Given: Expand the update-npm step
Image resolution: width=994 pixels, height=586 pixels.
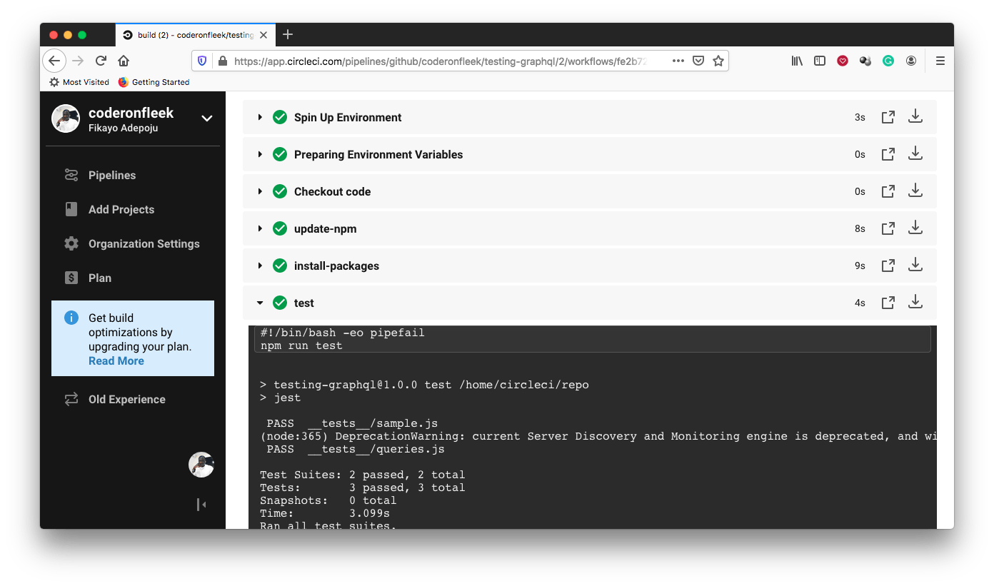Looking at the screenshot, I should (x=260, y=228).
